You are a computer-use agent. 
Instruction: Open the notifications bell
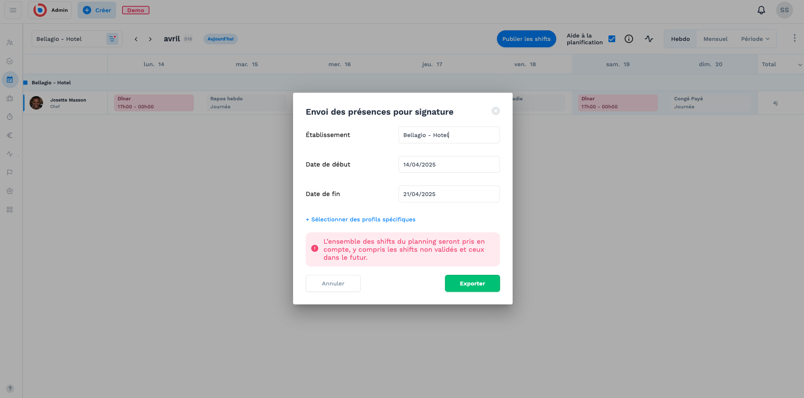(x=761, y=10)
